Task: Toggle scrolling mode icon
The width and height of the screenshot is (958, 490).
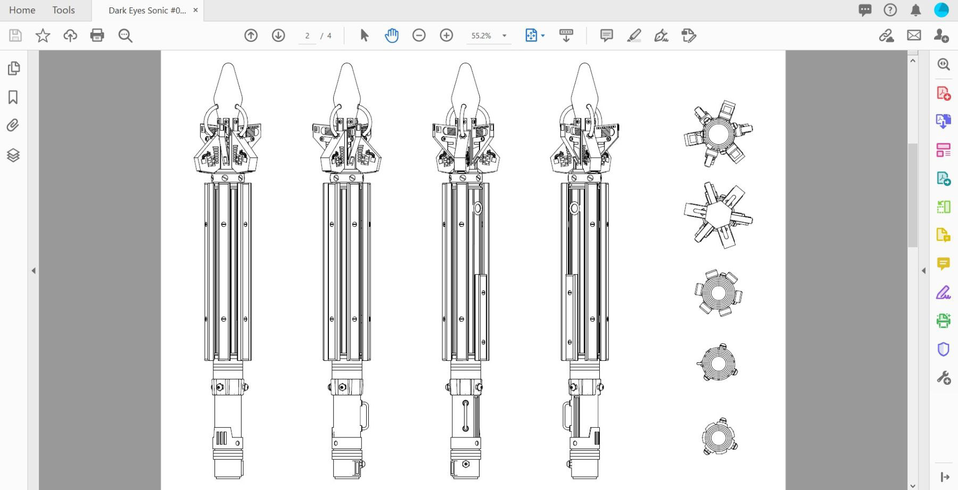Action: pyautogui.click(x=566, y=36)
